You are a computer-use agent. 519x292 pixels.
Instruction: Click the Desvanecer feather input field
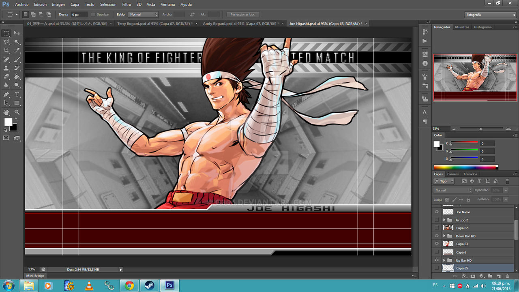pos(79,14)
